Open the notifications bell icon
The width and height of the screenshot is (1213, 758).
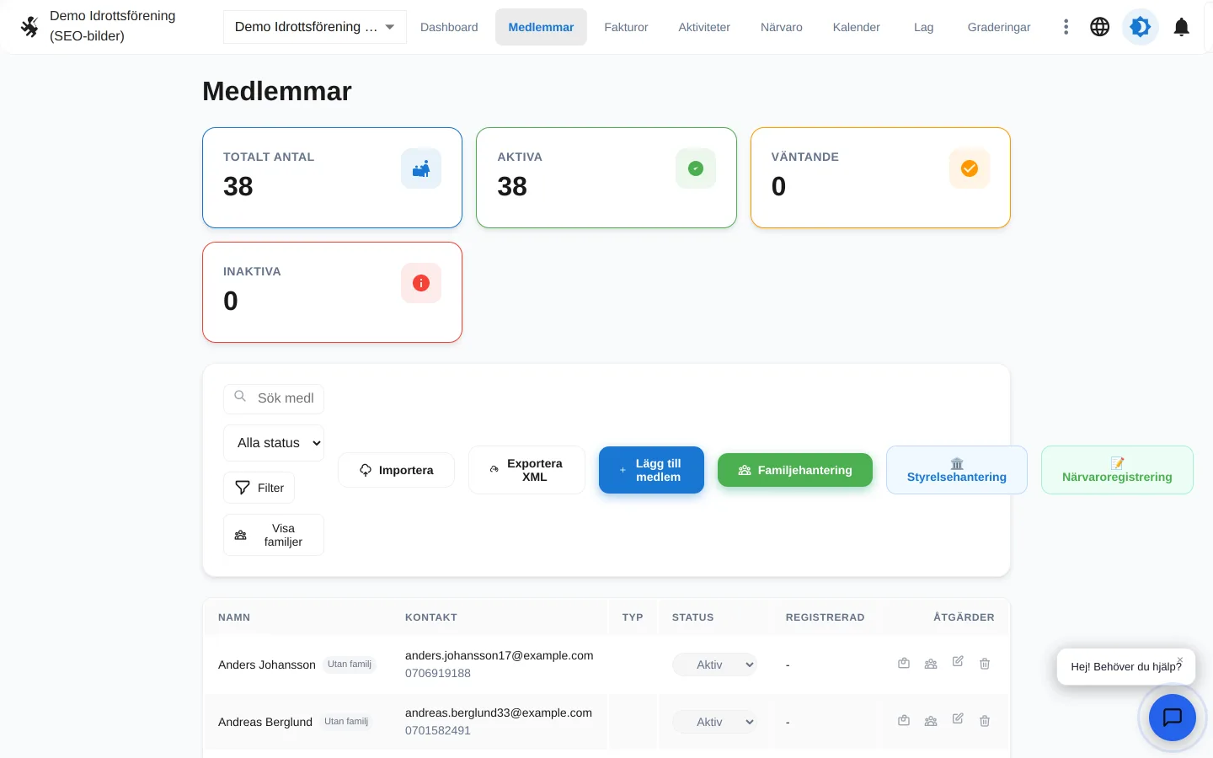(x=1181, y=27)
